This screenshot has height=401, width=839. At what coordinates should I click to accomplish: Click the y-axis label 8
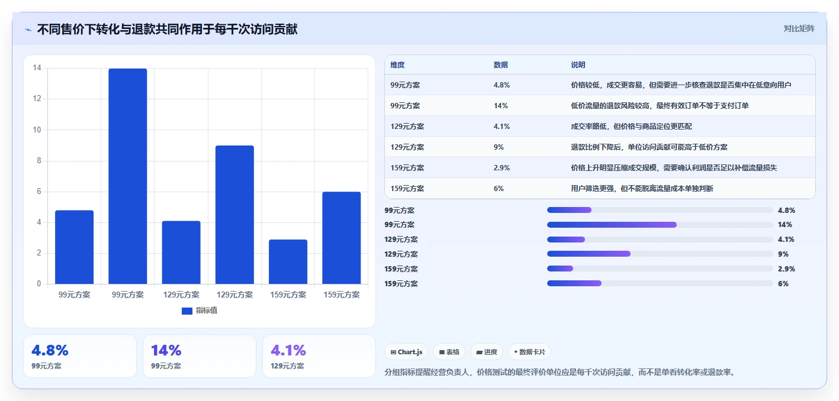[x=39, y=160]
